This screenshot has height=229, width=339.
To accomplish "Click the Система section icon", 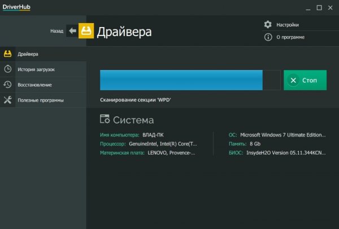I will [105, 120].
